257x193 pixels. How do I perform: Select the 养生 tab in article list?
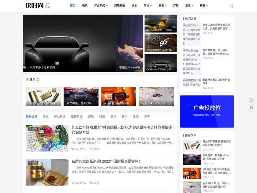pos(125,117)
